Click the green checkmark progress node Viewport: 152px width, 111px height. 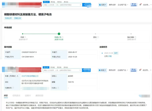pos(59,34)
